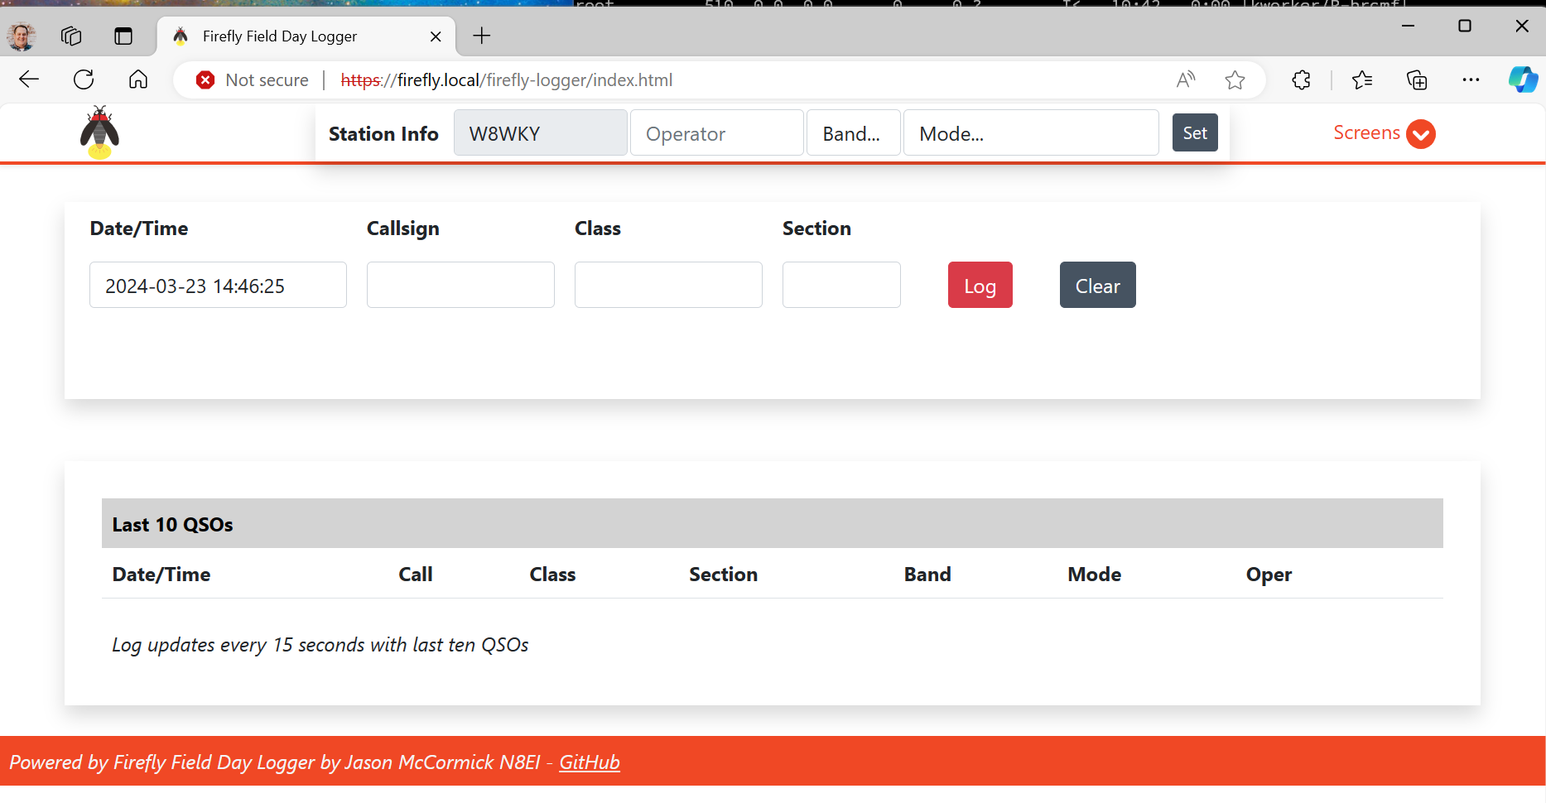Select the Firefly Field Day Logger tab
Screen dimensions: 1546x803
[280, 36]
